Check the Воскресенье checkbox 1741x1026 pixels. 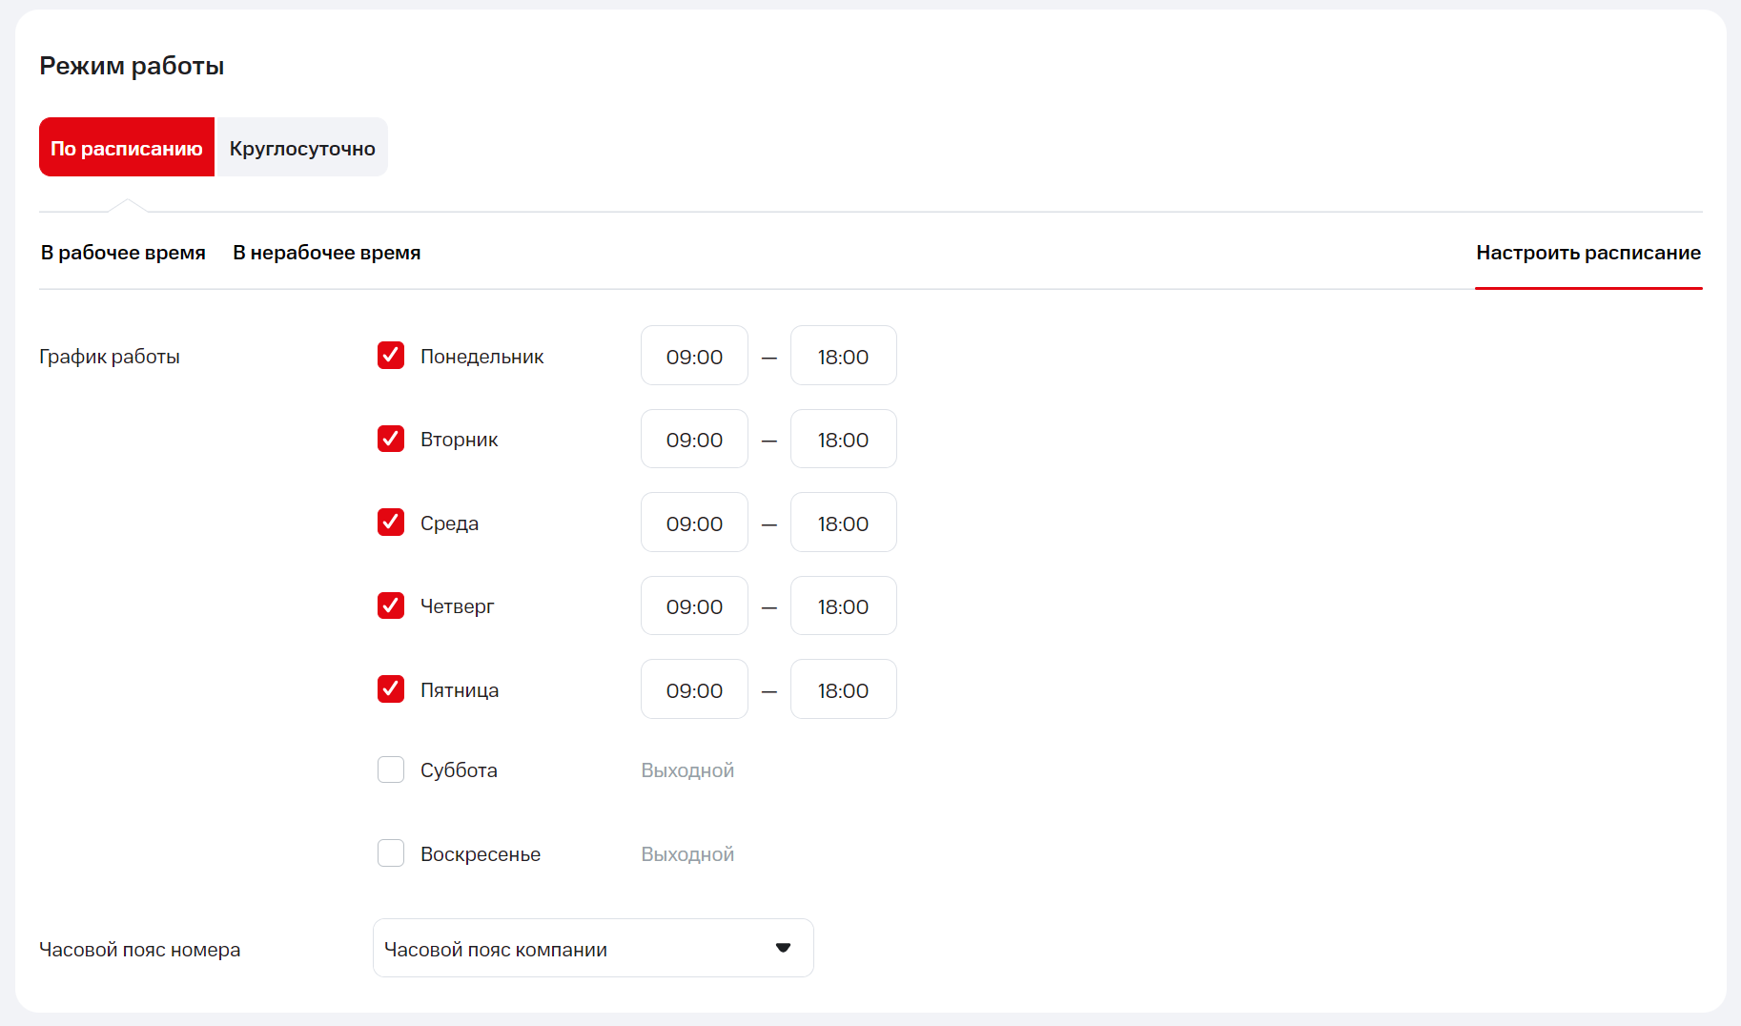391,853
